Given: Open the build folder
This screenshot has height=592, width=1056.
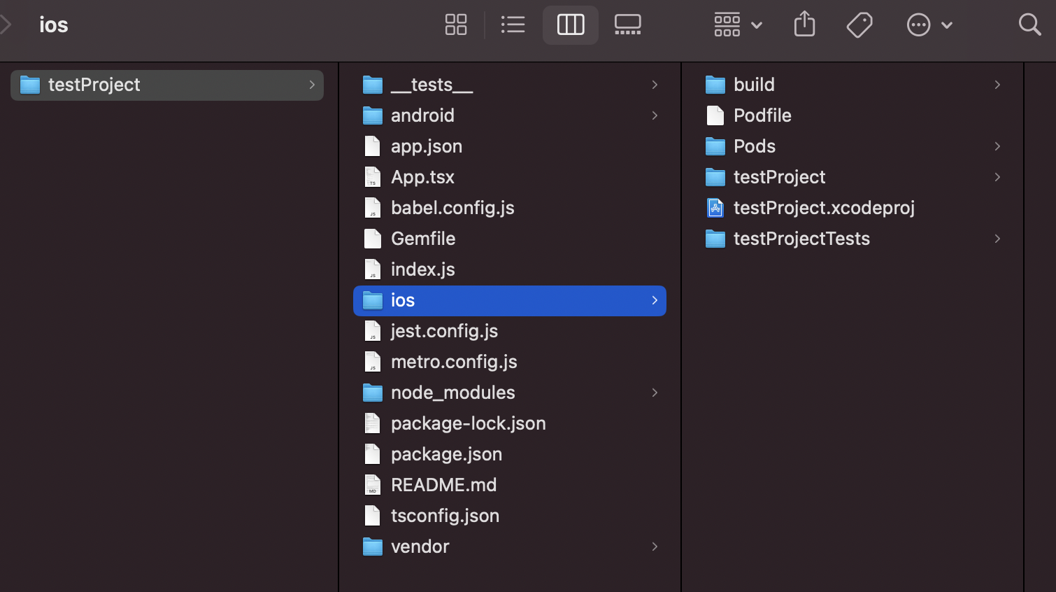Looking at the screenshot, I should [852, 85].
